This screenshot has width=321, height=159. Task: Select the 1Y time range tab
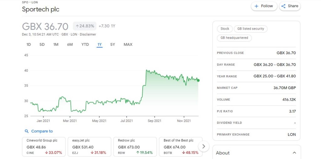point(99,44)
